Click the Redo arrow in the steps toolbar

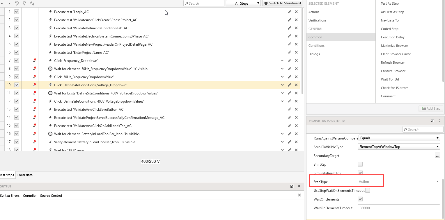click(x=24, y=3)
